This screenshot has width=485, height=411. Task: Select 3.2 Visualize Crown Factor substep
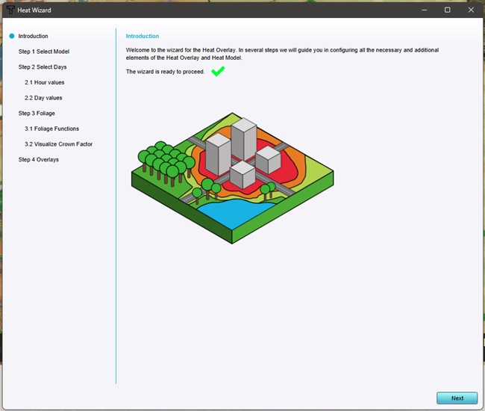click(x=58, y=144)
